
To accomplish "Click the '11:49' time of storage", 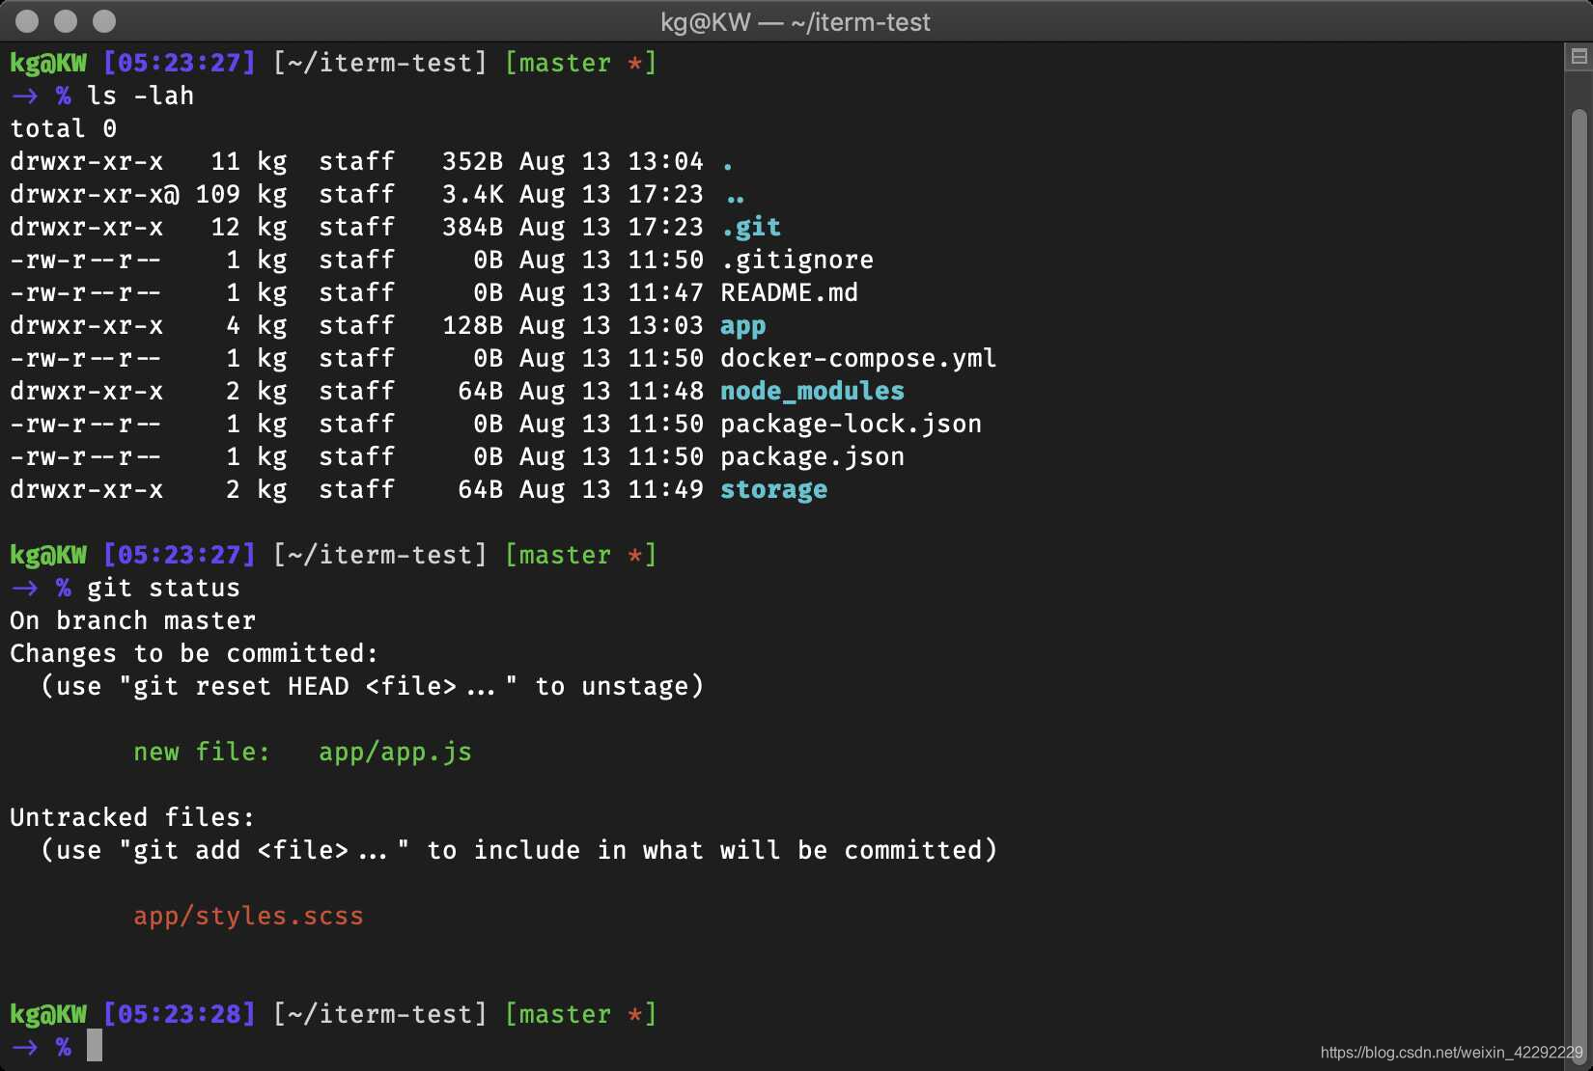I will pyautogui.click(x=666, y=489).
